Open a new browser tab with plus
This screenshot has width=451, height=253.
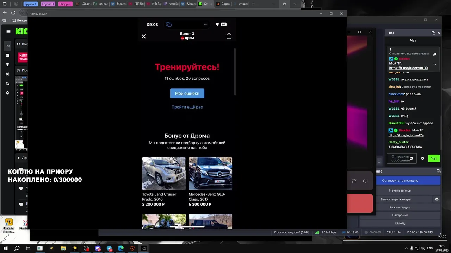pyautogui.click(x=253, y=4)
